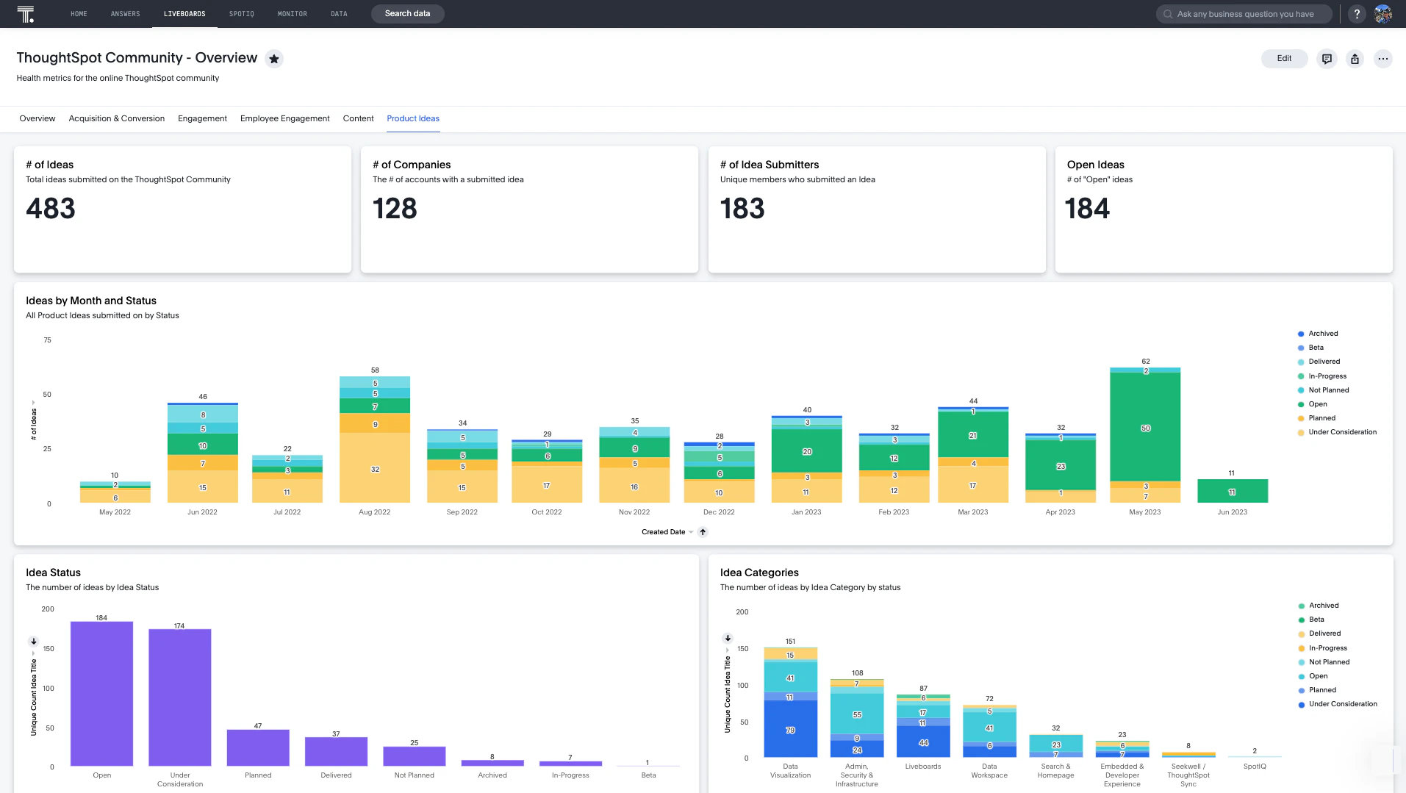Click the Idea Categories y-axis sort arrow
This screenshot has width=1406, height=793.
(x=728, y=638)
